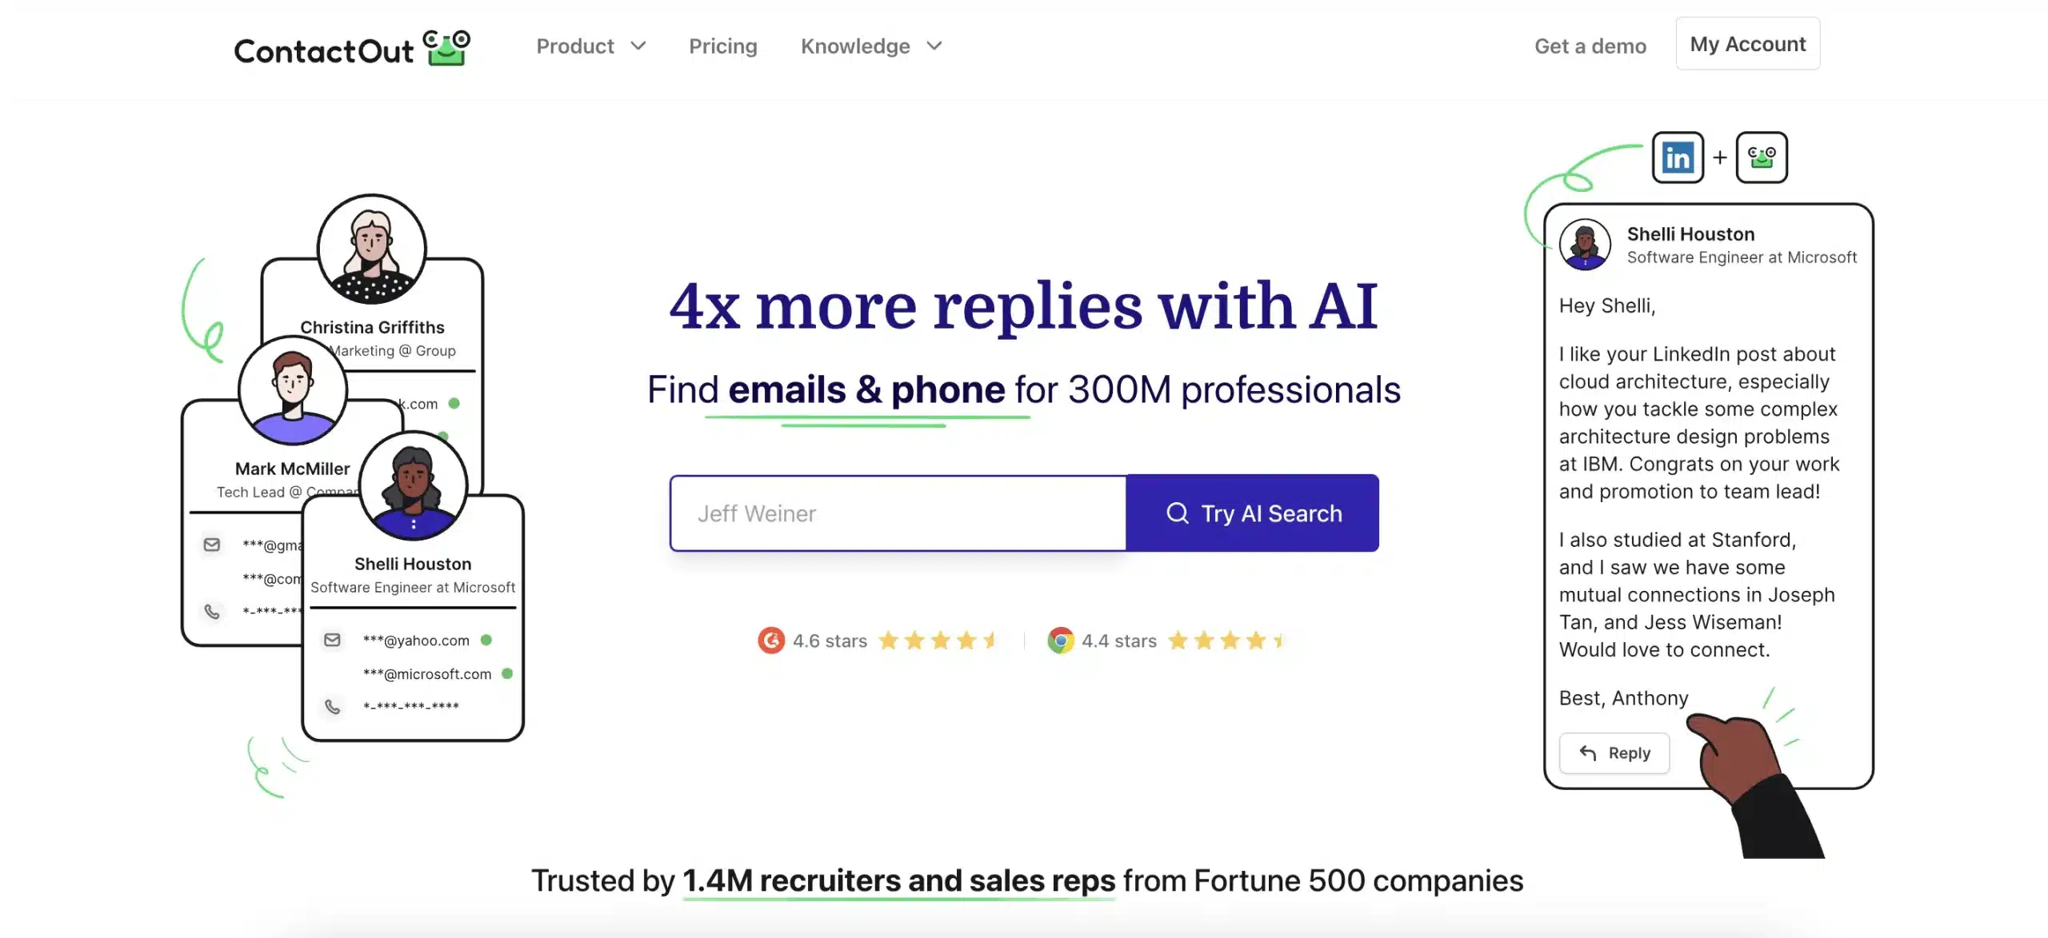Viewport: 2048px width, 938px height.
Task: Open My Account button
Action: click(1747, 44)
